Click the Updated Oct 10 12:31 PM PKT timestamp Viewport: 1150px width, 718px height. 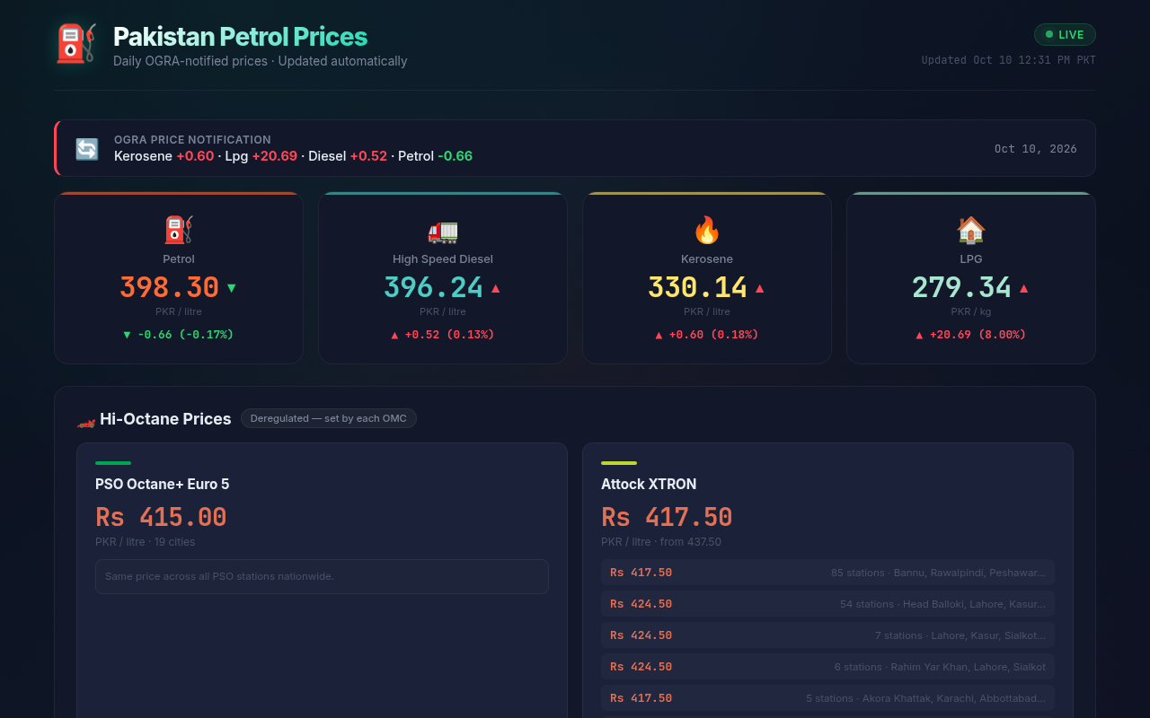(1008, 60)
